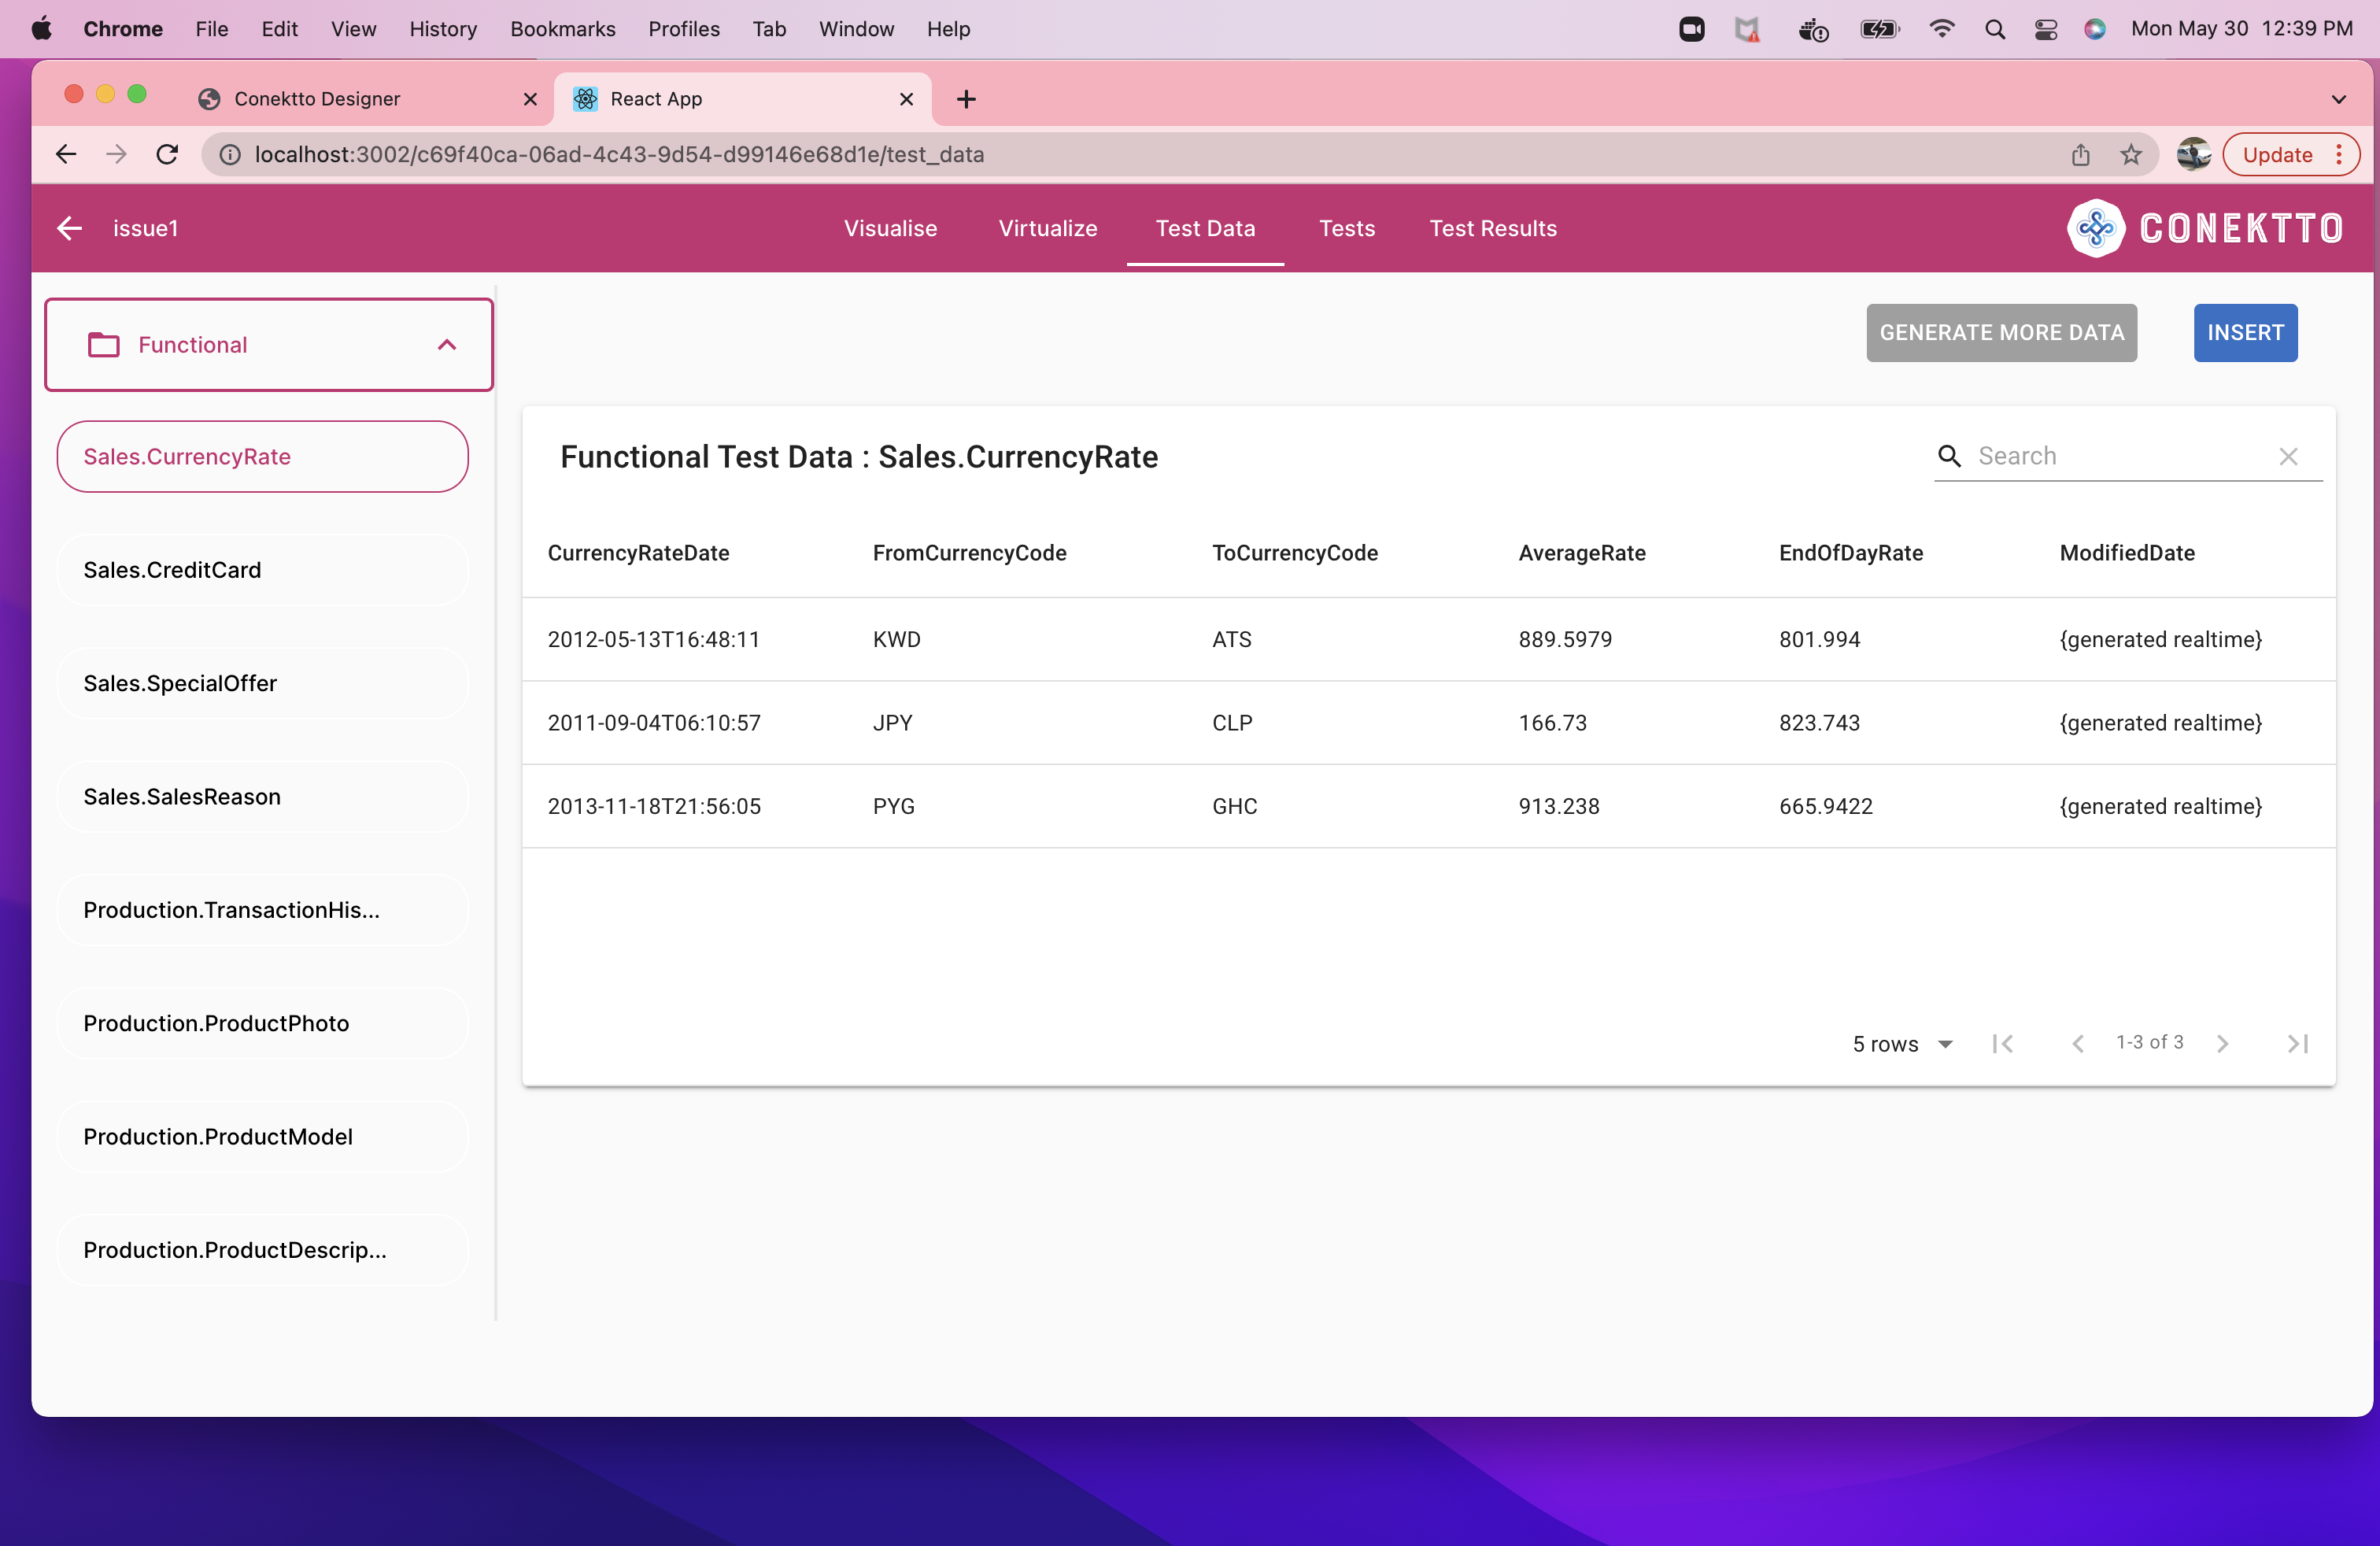Open the Virtualize tab

coord(1047,228)
